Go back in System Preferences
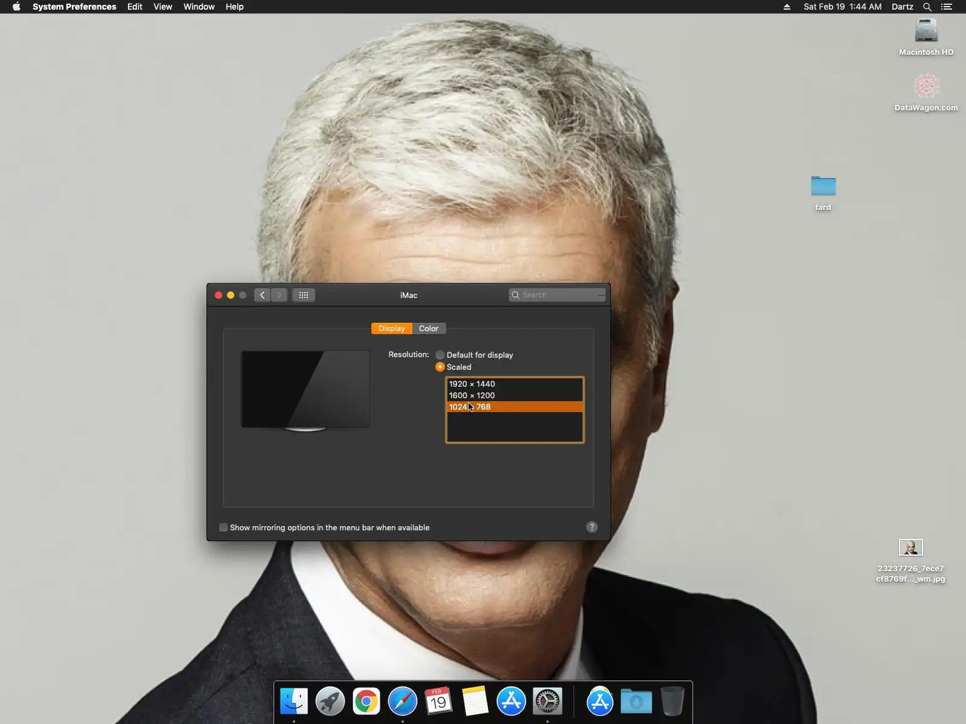 [x=262, y=295]
